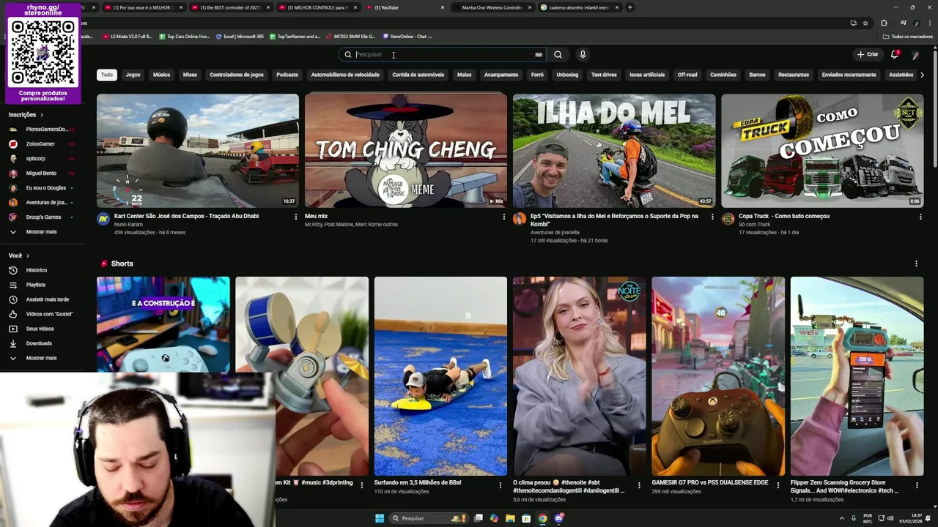Open the ZolooGamer channel subscription
This screenshot has height=527, width=938.
[x=40, y=144]
